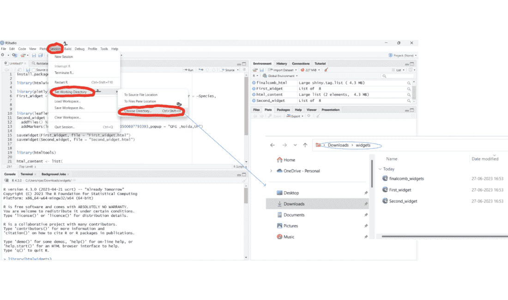
Task: Click the magnifier icon in the Second_widget row
Action: 409,101
